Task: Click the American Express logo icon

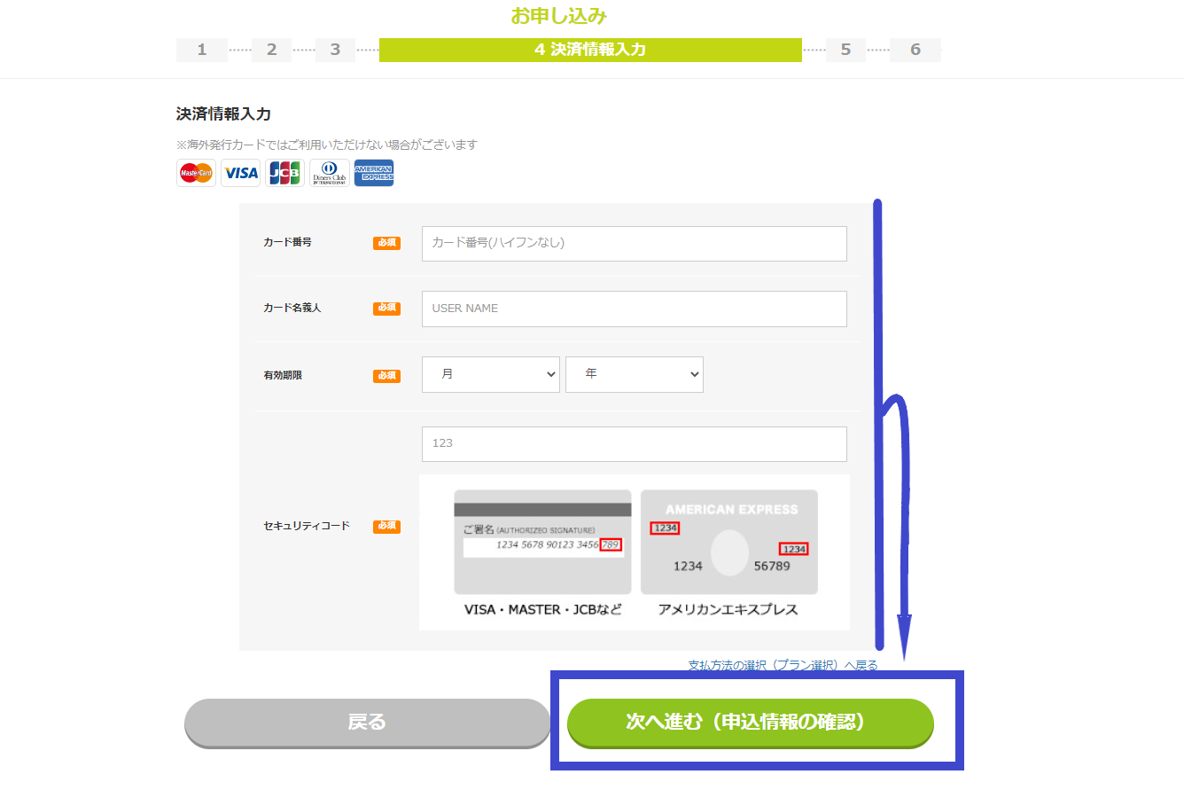Action: pos(374,173)
